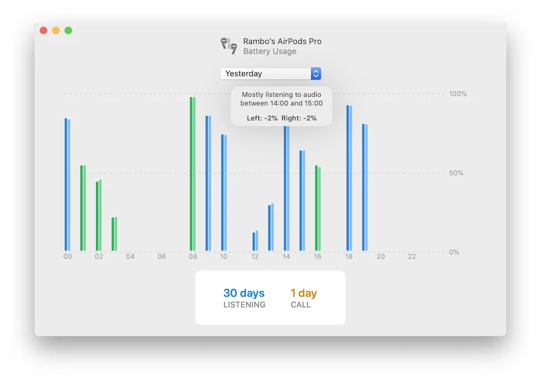Viewport: 541px width, 382px height.
Task: Select the green battery bar at hour 01
Action: (x=83, y=208)
